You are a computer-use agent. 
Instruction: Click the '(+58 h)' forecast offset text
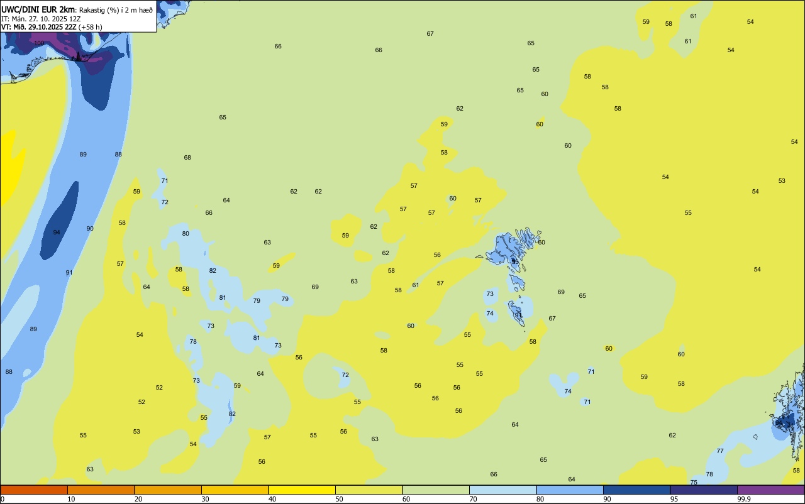click(91, 27)
